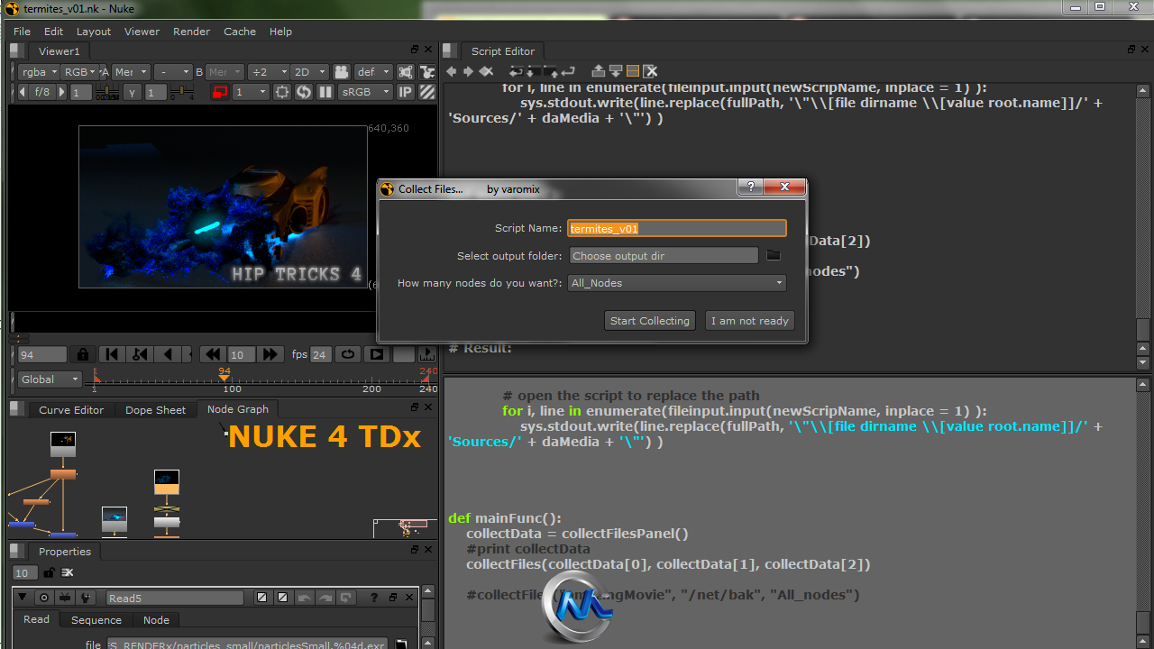Click the Script Editor clear history icon

pyautogui.click(x=486, y=71)
